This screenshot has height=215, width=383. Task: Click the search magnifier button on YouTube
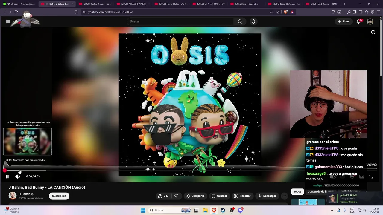240,21
